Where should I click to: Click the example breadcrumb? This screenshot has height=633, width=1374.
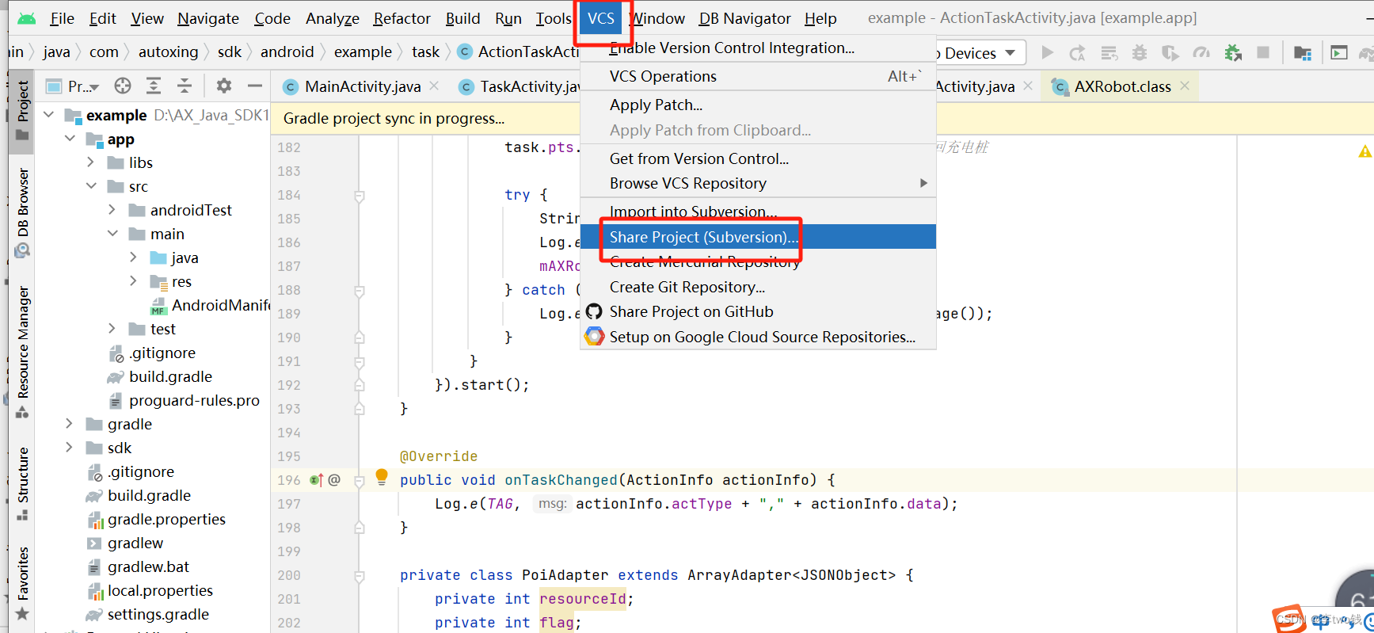363,52
